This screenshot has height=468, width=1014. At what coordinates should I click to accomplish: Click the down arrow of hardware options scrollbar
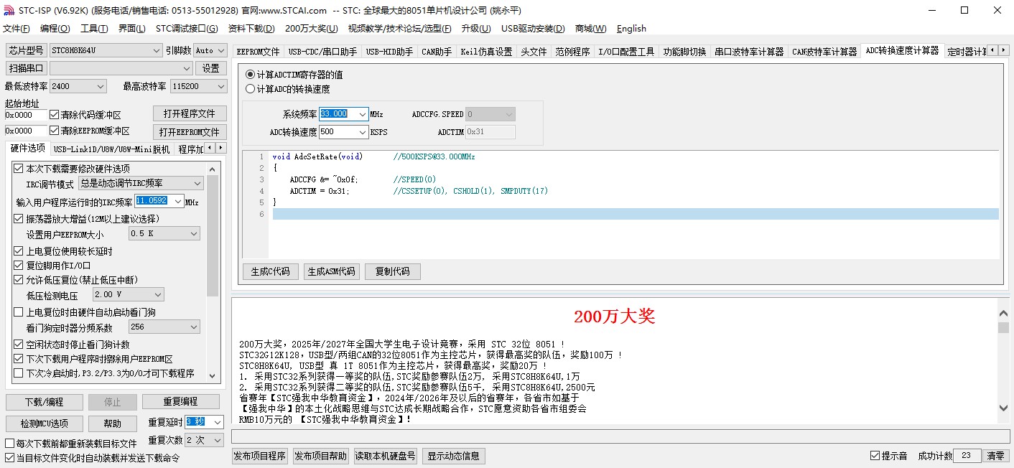[213, 375]
